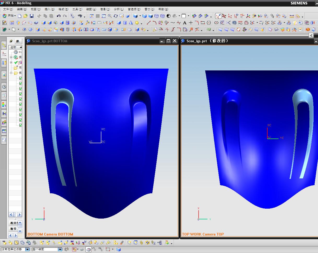Viewport: 318px width, 253px height.
Task: Pick the Arc curve tool
Action: click(x=155, y=23)
